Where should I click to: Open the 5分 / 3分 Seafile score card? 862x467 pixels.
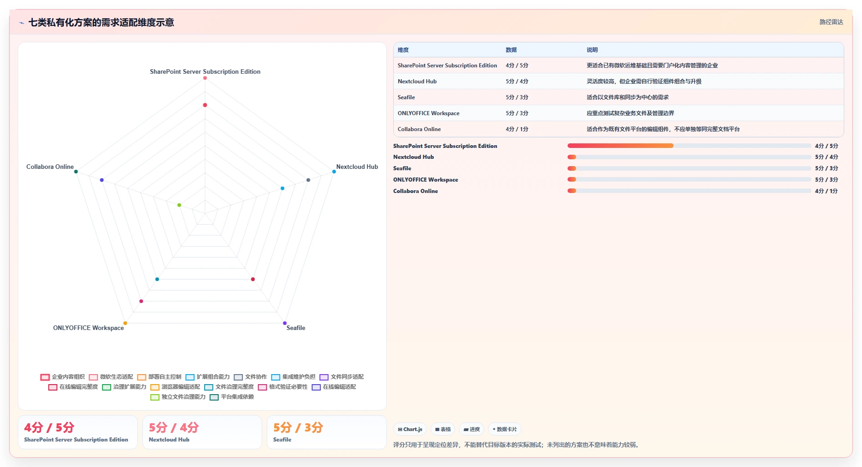coord(327,432)
